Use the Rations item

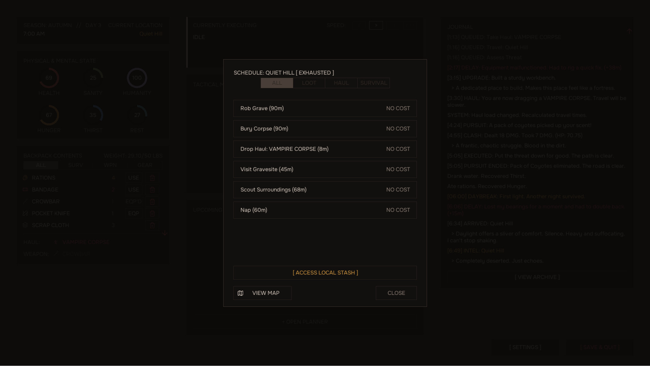(x=134, y=178)
